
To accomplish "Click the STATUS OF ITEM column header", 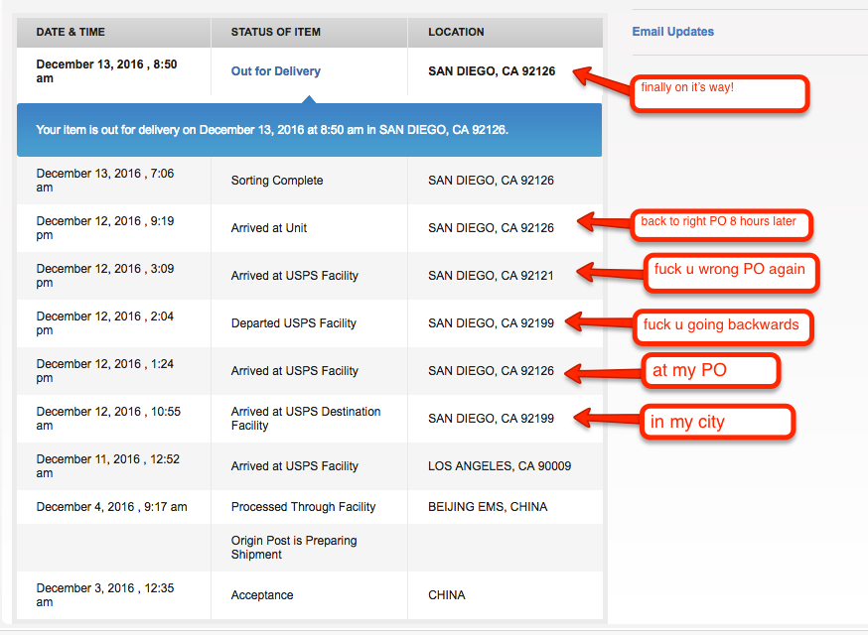I will (x=275, y=33).
